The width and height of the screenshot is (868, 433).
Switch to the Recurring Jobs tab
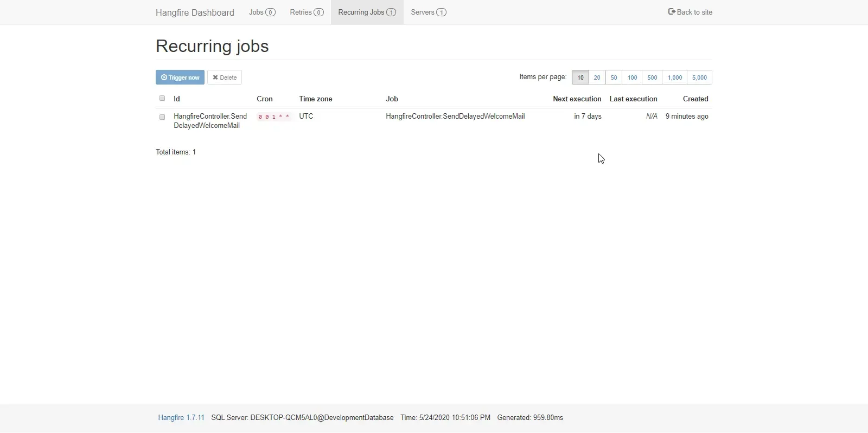(367, 12)
